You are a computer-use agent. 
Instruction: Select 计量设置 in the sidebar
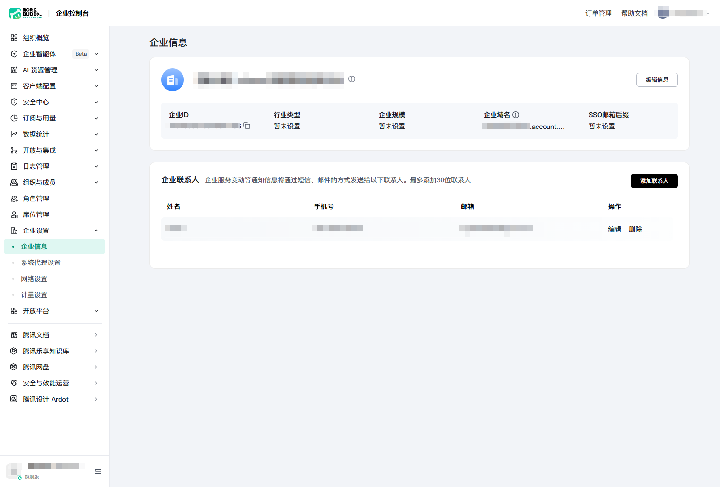(55, 295)
